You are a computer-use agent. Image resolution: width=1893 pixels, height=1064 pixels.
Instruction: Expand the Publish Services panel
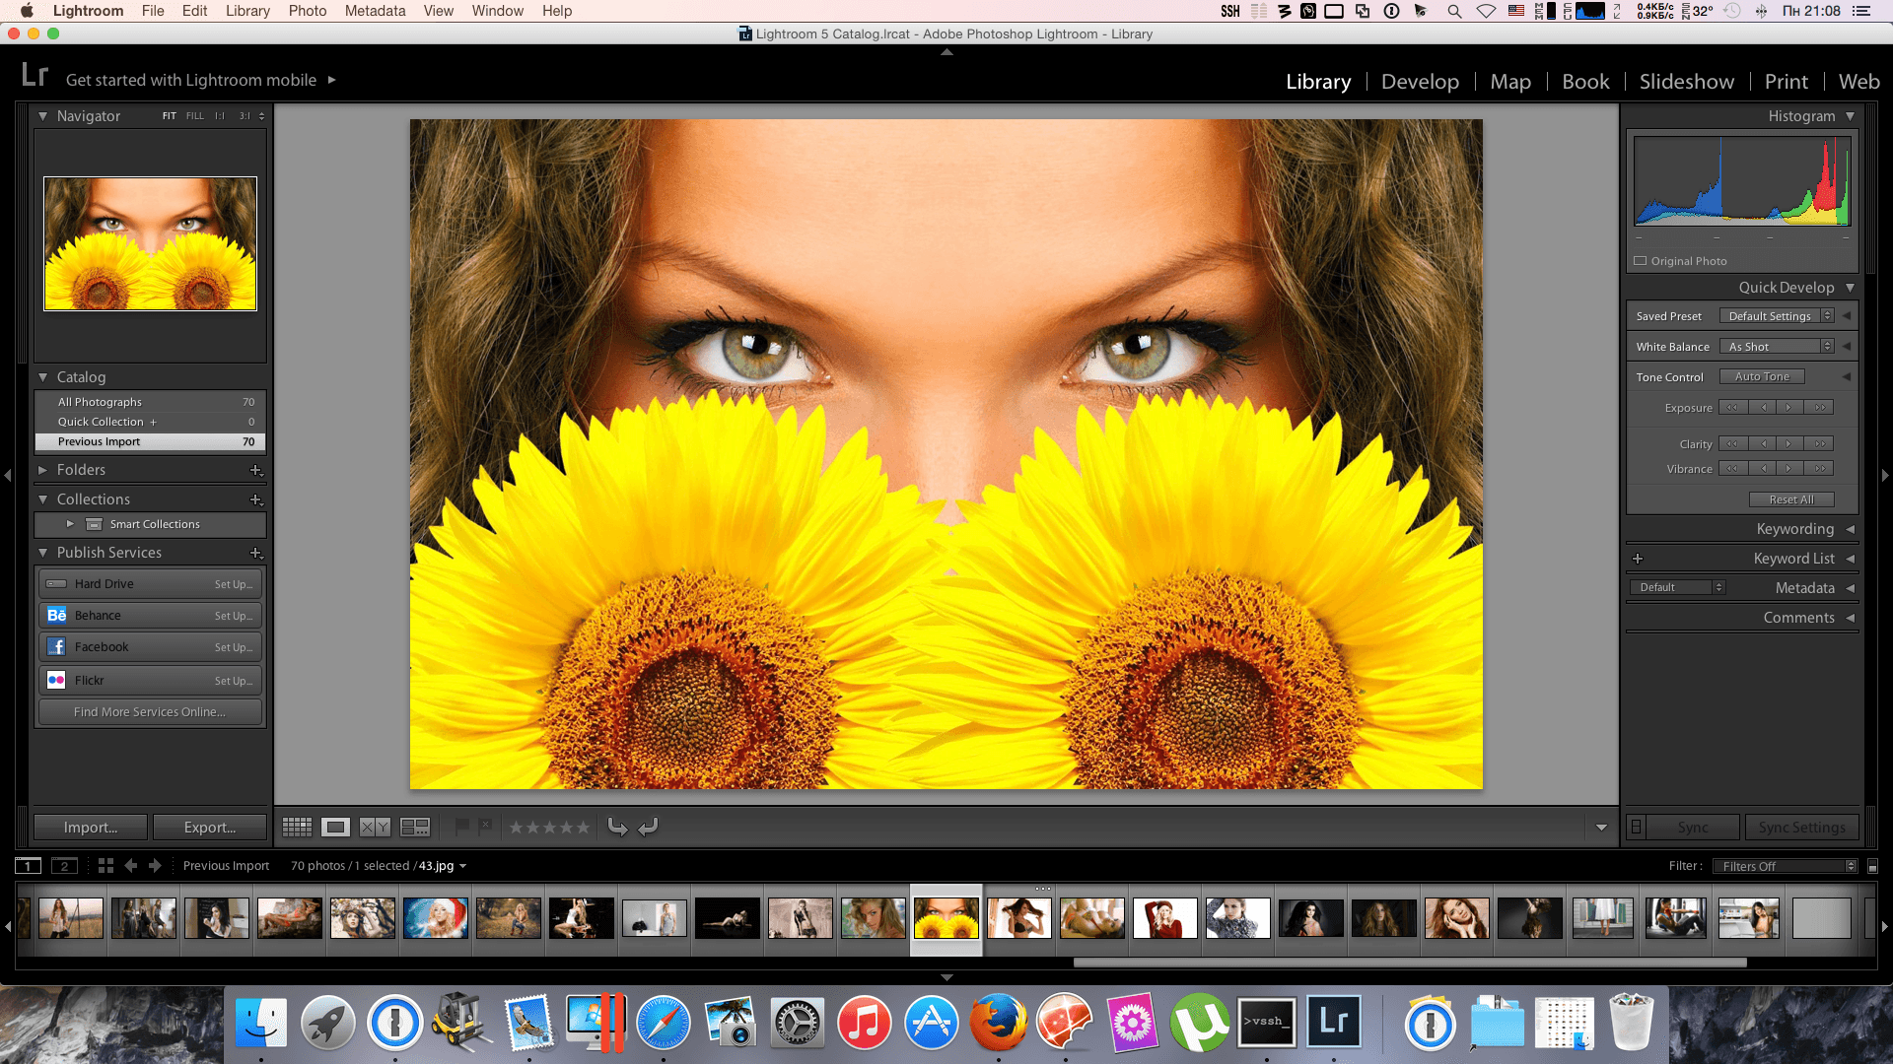click(43, 552)
